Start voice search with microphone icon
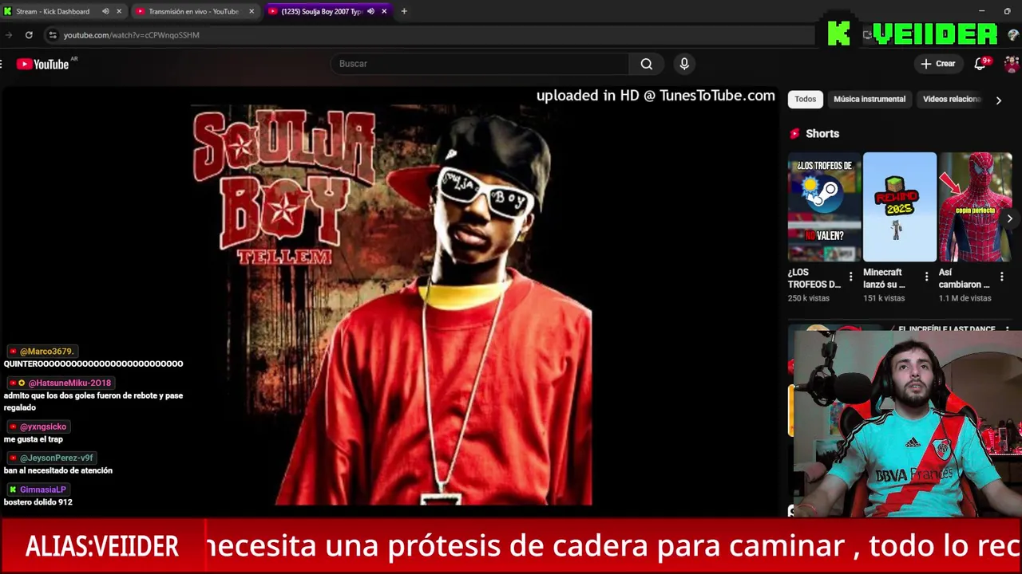This screenshot has height=574, width=1022. pyautogui.click(x=684, y=64)
